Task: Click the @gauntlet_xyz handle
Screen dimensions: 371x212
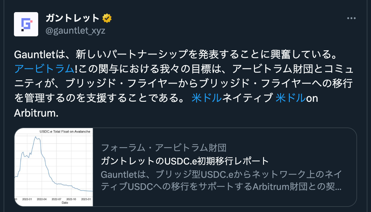Action: 75,31
